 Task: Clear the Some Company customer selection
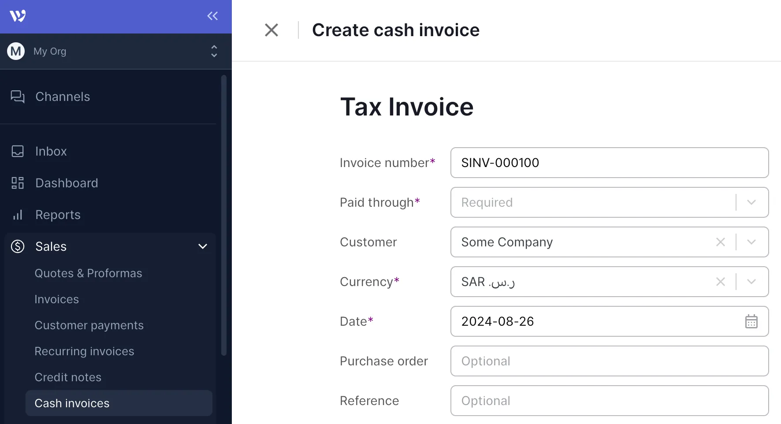(x=721, y=242)
